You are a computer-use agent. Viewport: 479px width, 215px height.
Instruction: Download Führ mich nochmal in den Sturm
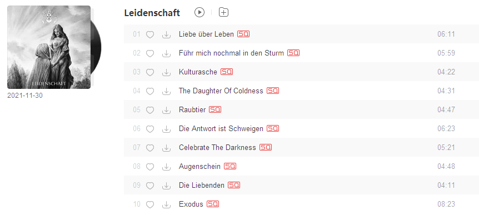pyautogui.click(x=166, y=53)
